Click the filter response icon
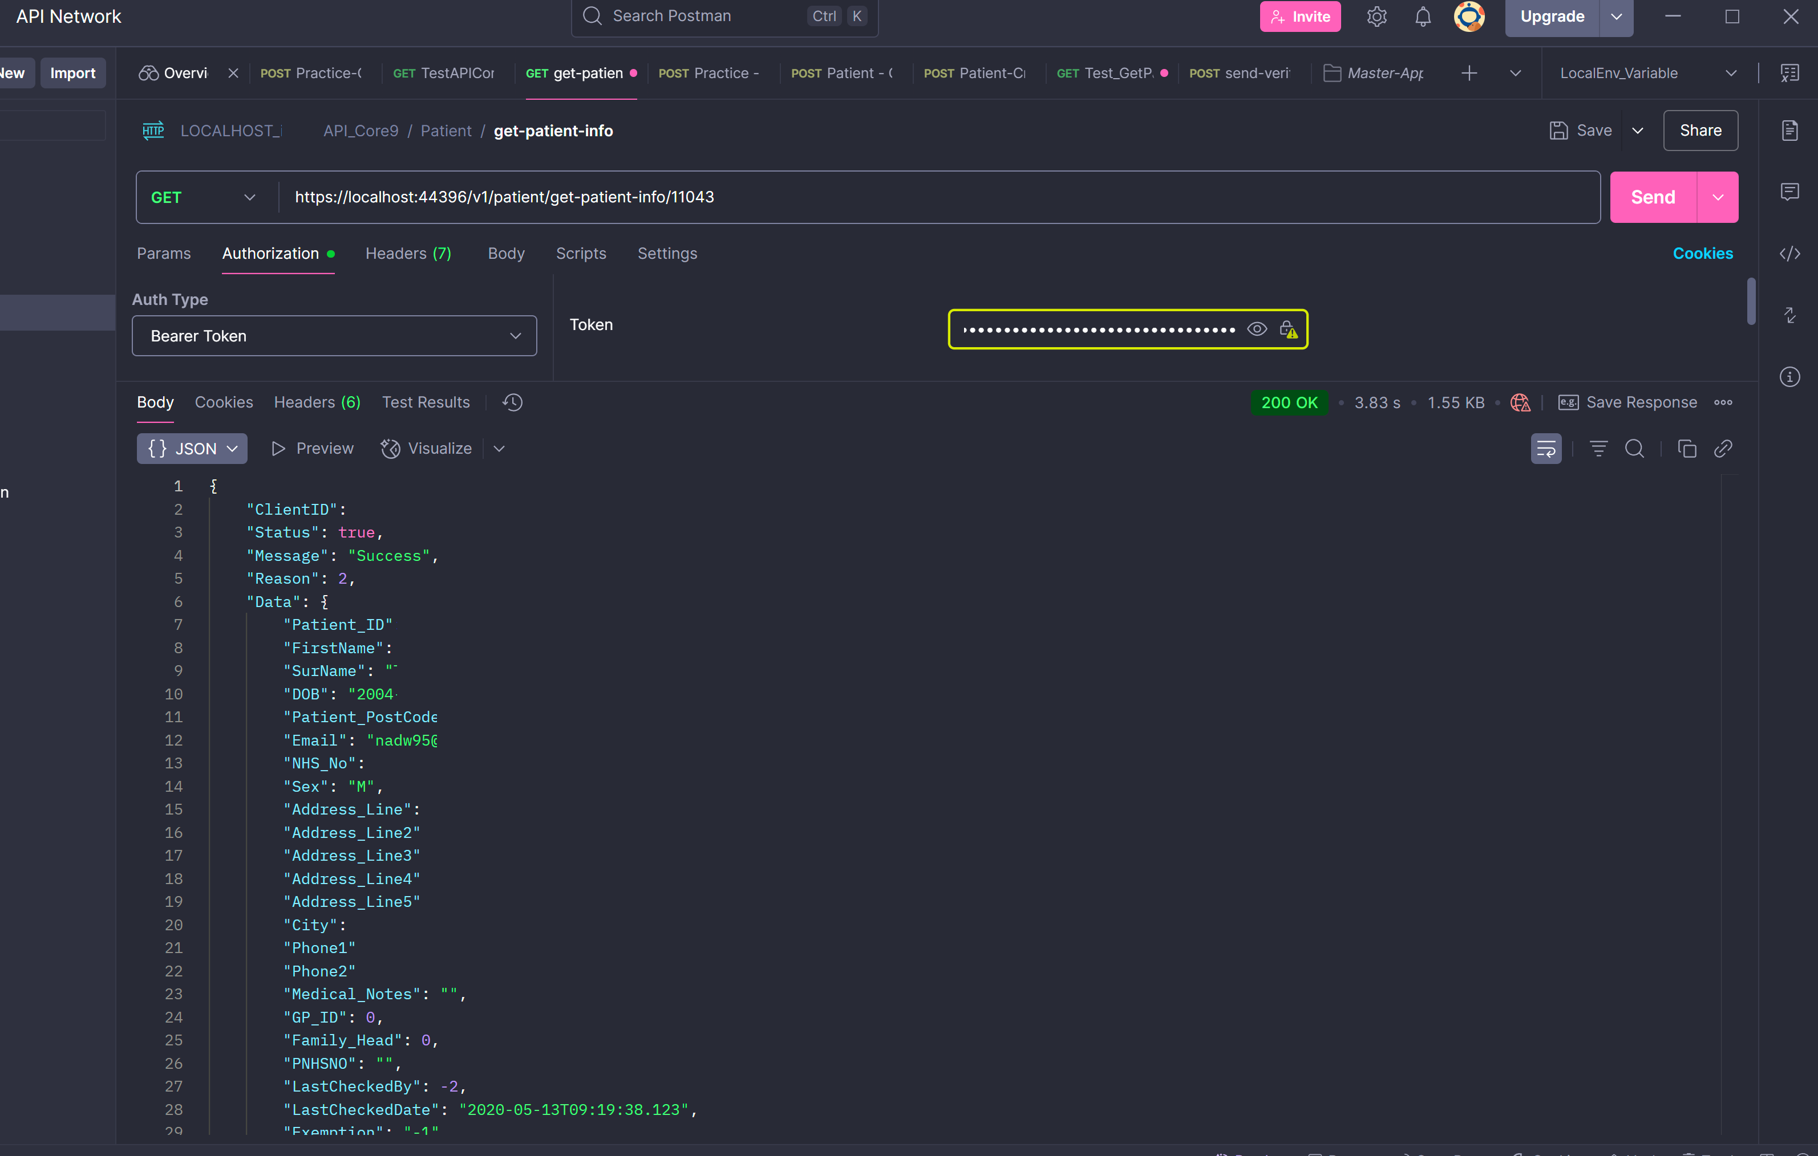 (1598, 448)
